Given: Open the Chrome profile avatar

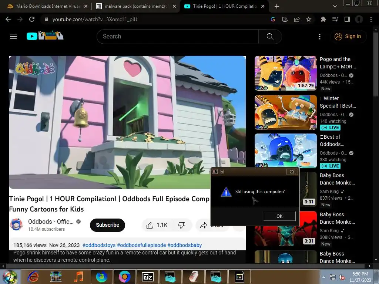Looking at the screenshot, I should (359, 19).
